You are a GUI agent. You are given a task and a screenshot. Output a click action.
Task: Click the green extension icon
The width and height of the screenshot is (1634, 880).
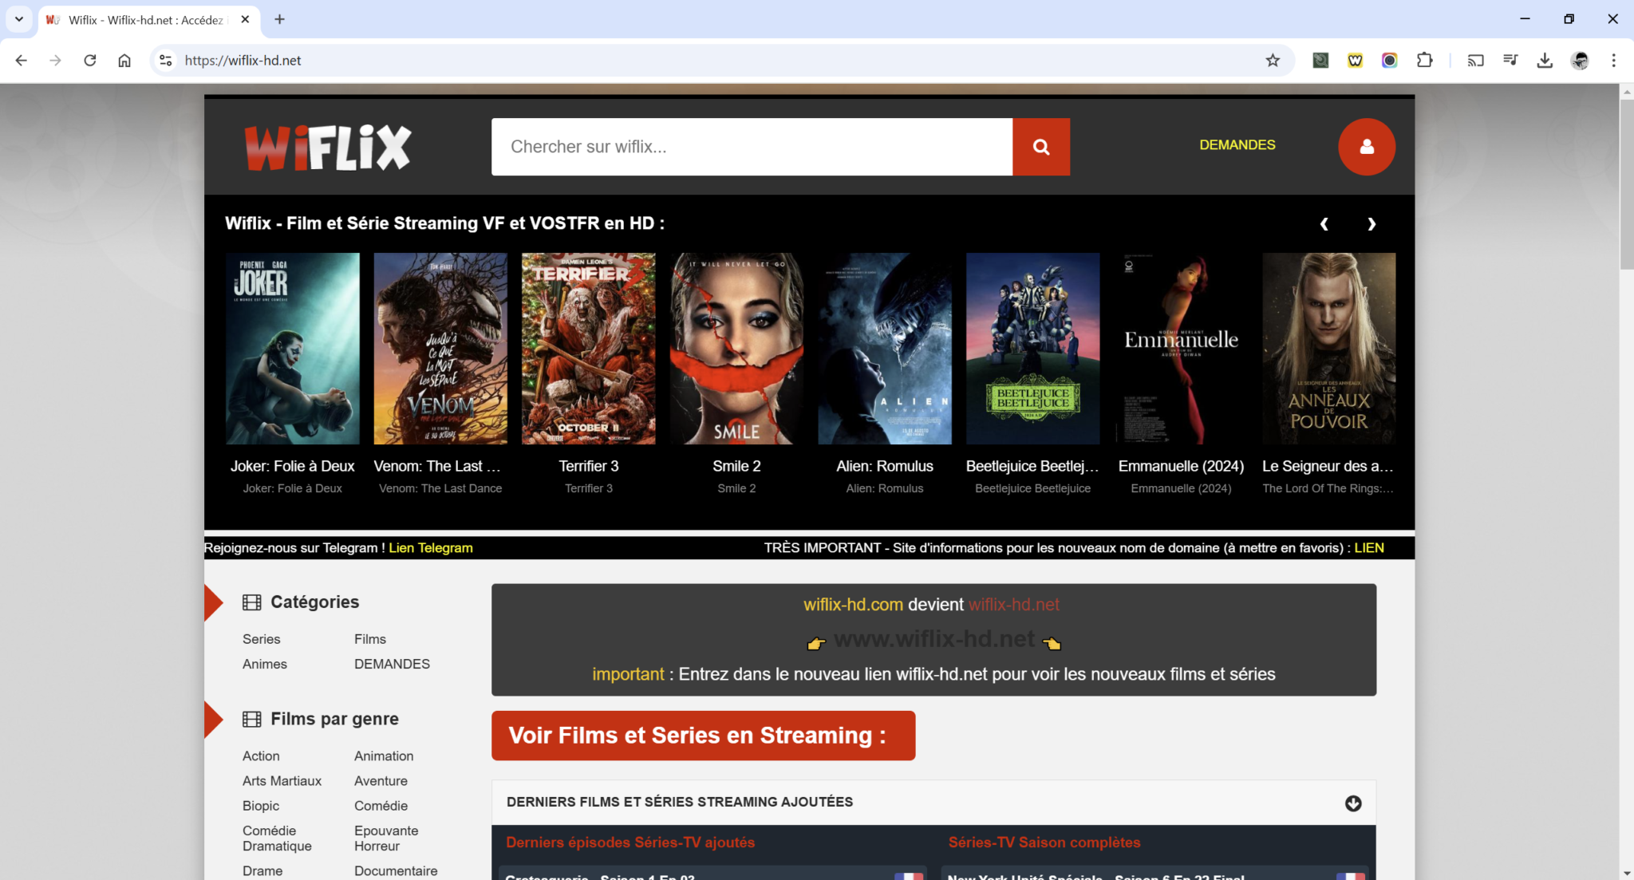click(x=1320, y=61)
